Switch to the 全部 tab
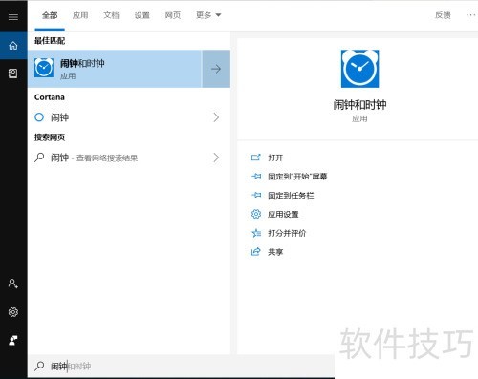 click(50, 15)
